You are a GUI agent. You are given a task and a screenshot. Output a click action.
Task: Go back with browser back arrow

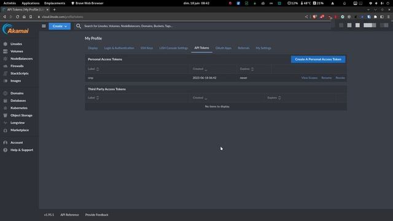click(x=4, y=17)
